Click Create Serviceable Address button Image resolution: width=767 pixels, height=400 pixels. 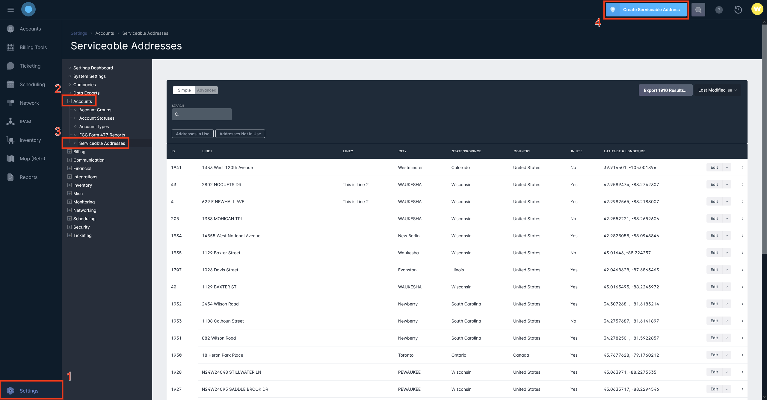[651, 9]
